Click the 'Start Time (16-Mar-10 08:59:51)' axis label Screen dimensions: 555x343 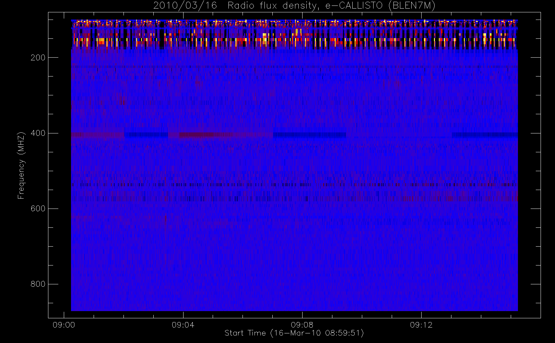[x=294, y=333]
